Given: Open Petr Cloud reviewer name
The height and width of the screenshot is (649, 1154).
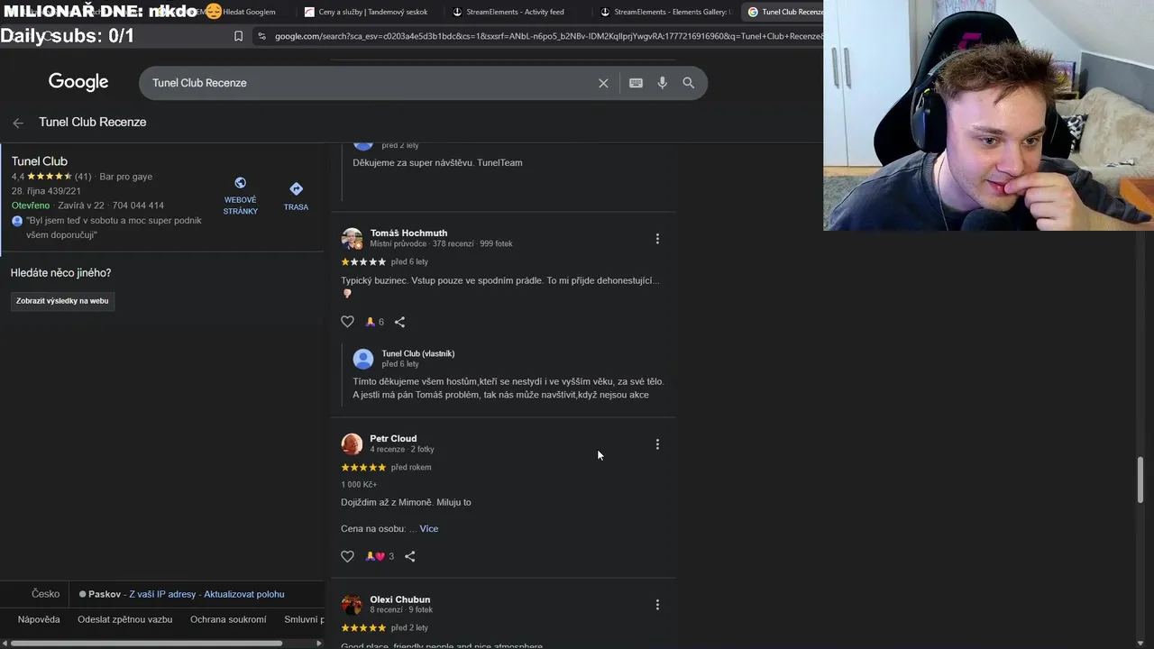Looking at the screenshot, I should pos(393,438).
